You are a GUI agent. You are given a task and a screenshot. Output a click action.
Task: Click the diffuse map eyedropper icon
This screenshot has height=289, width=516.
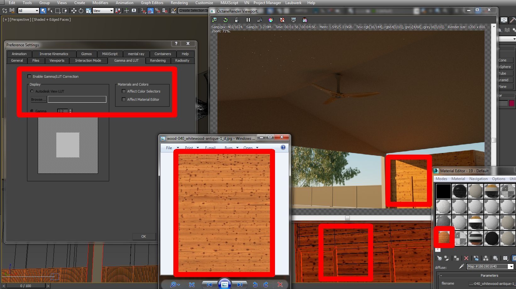[462, 266]
